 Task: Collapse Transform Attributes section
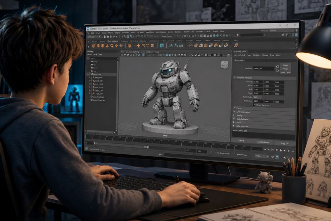(235, 78)
